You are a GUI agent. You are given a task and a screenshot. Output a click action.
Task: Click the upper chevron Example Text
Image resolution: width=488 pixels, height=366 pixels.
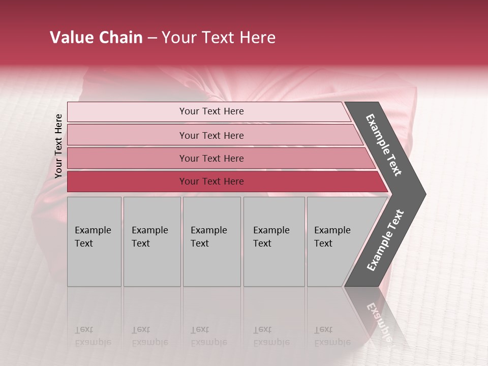point(384,145)
